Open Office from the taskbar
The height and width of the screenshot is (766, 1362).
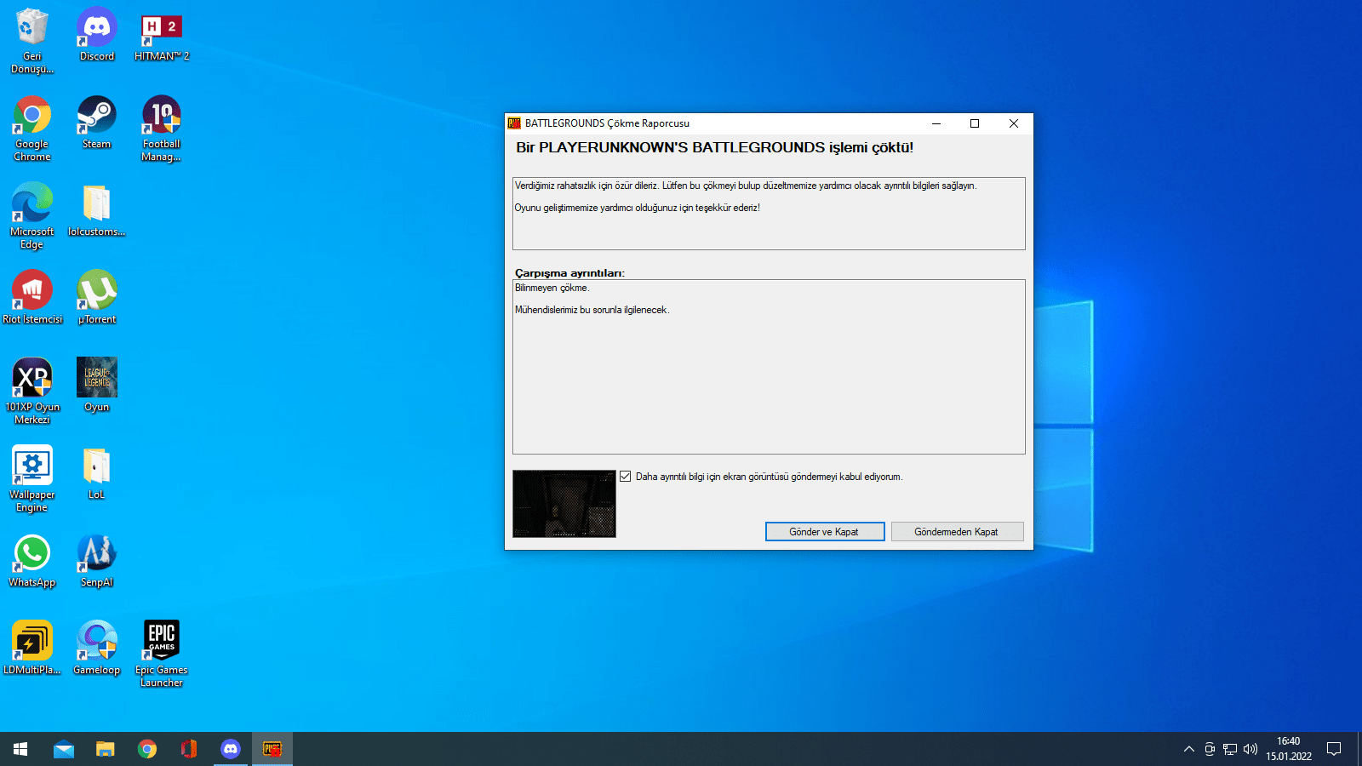coord(189,749)
